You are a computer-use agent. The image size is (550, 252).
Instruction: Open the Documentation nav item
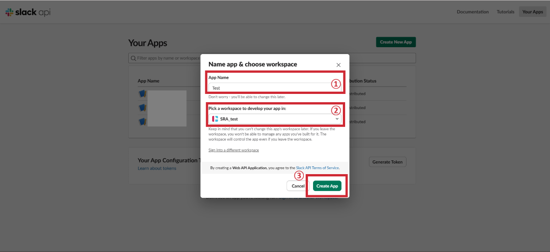[x=473, y=12]
